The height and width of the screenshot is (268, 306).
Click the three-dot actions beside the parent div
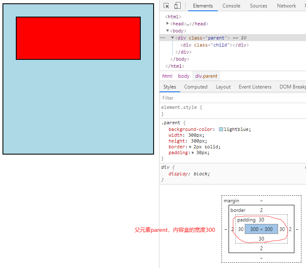tap(162, 38)
